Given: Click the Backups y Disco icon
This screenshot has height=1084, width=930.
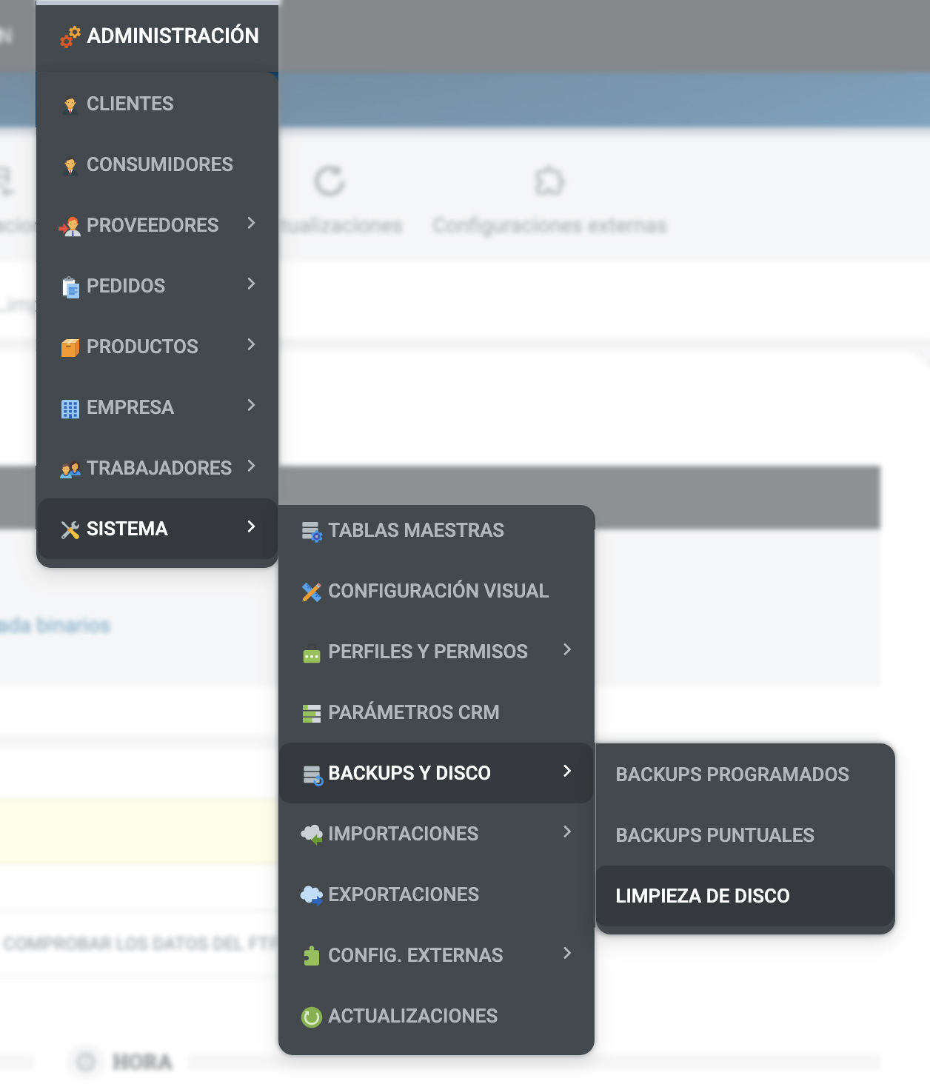Looking at the screenshot, I should click(312, 775).
